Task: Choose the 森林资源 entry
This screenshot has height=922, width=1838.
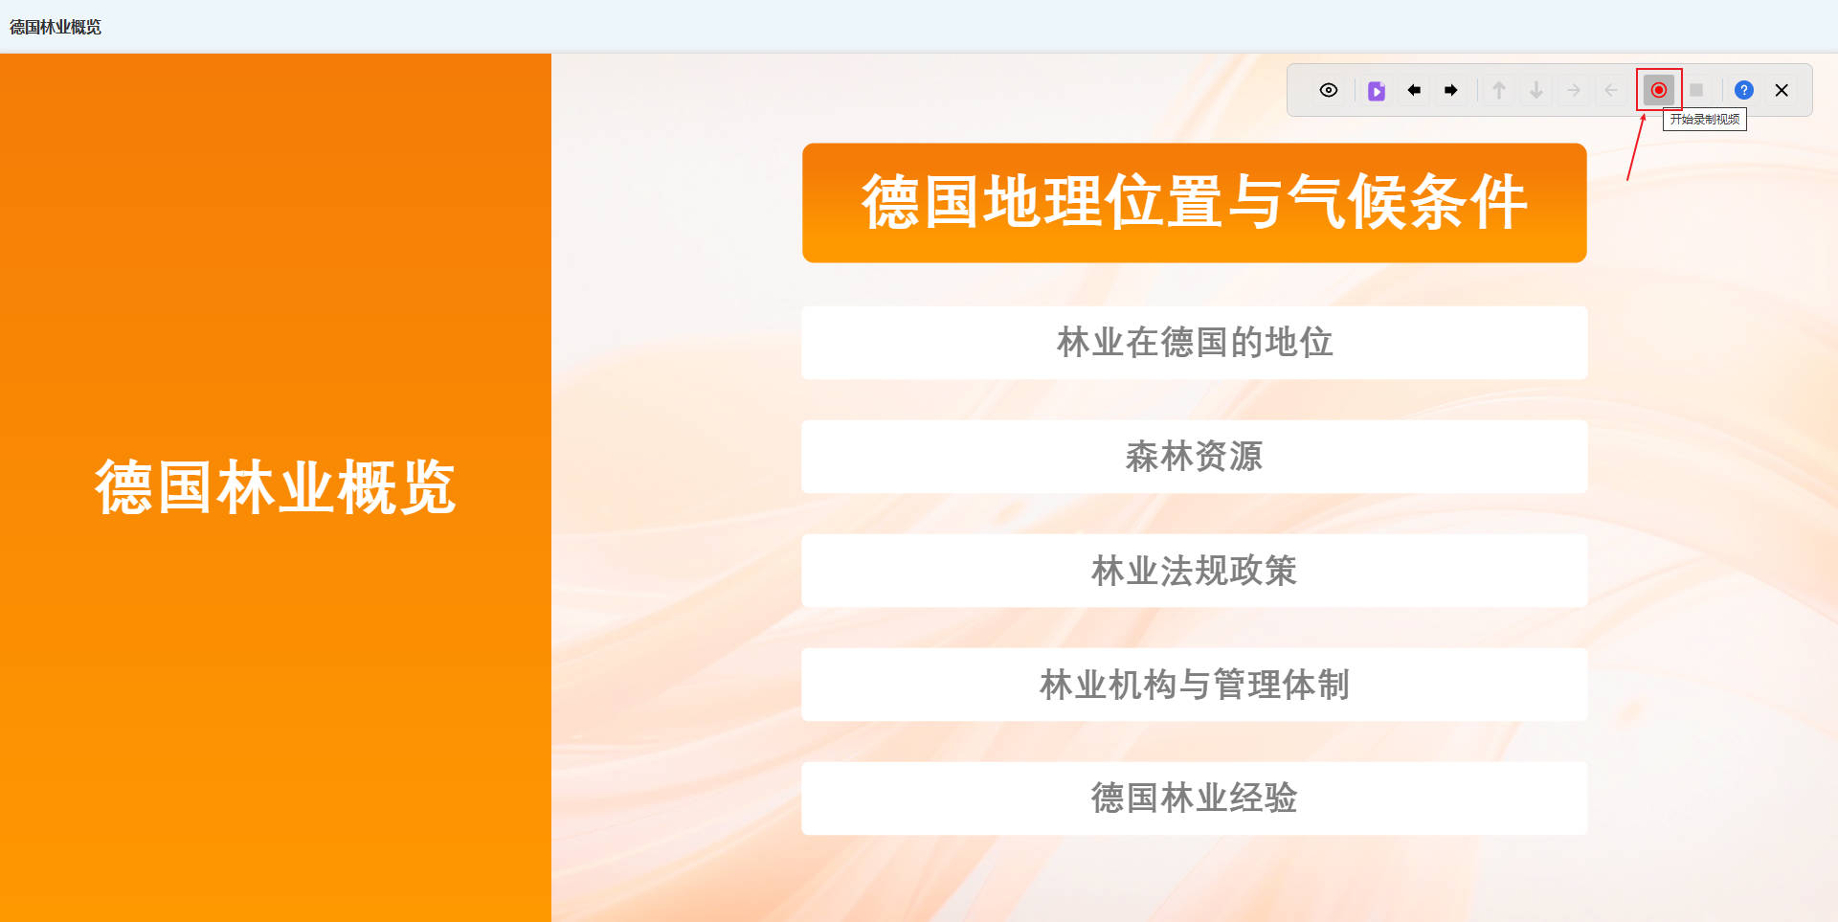Action: (x=1194, y=457)
